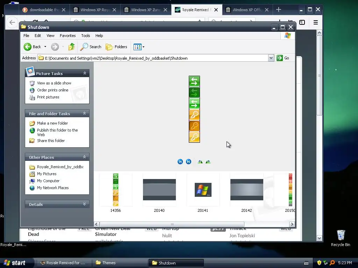Click the Up folder toolbar icon
The width and height of the screenshot is (358, 268).
[x=71, y=47]
